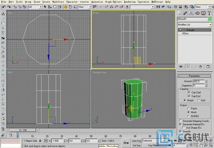Screen dimensions: 214x148
Task: Activate Bind to Space Warp tool
Action: (24, 7)
